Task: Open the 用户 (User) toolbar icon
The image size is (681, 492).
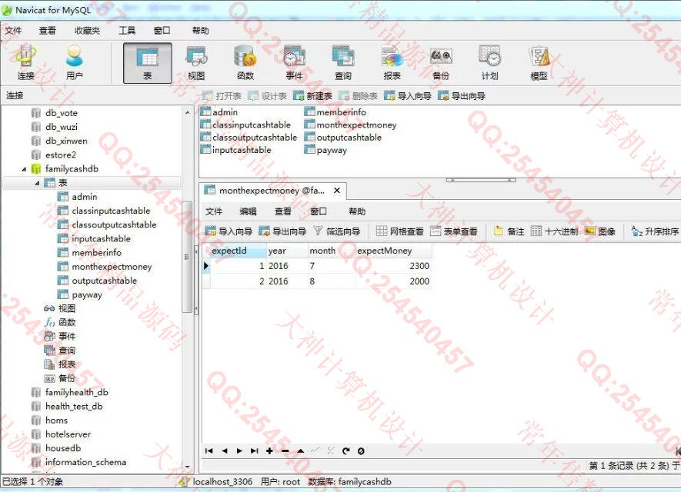Action: [75, 63]
